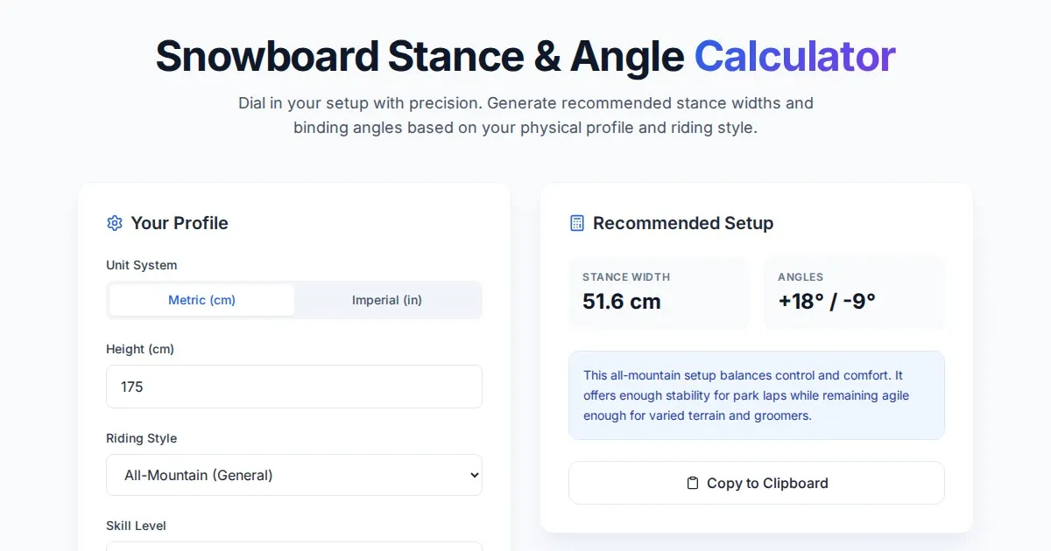Click the gear icon beside Your Profile

[x=115, y=223]
